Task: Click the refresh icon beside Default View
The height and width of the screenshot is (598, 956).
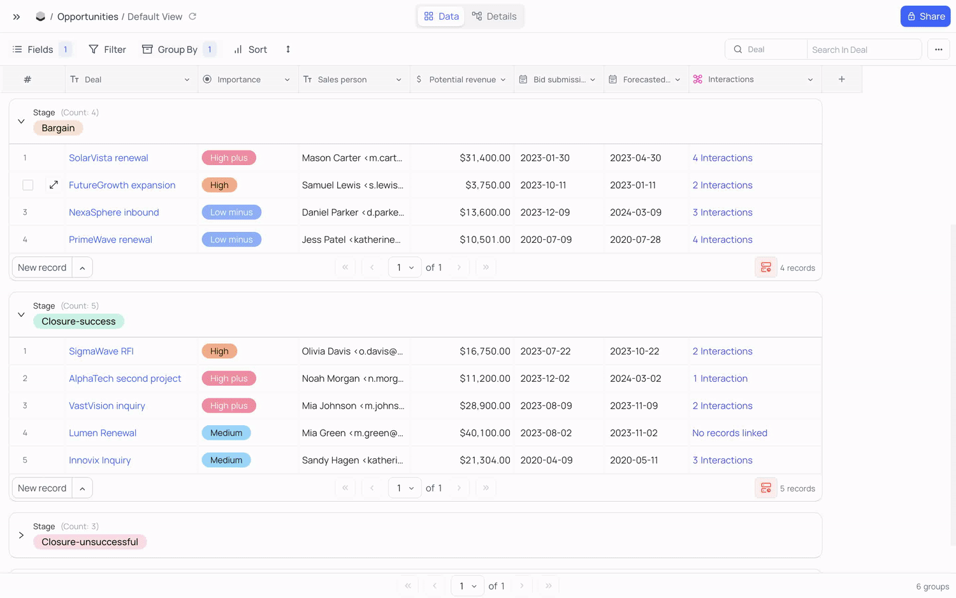Action: pyautogui.click(x=192, y=17)
